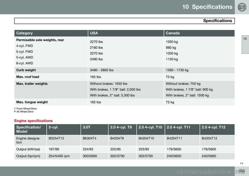
Task: Click the "All Wheel Drive" footnote
Action: 25,112
